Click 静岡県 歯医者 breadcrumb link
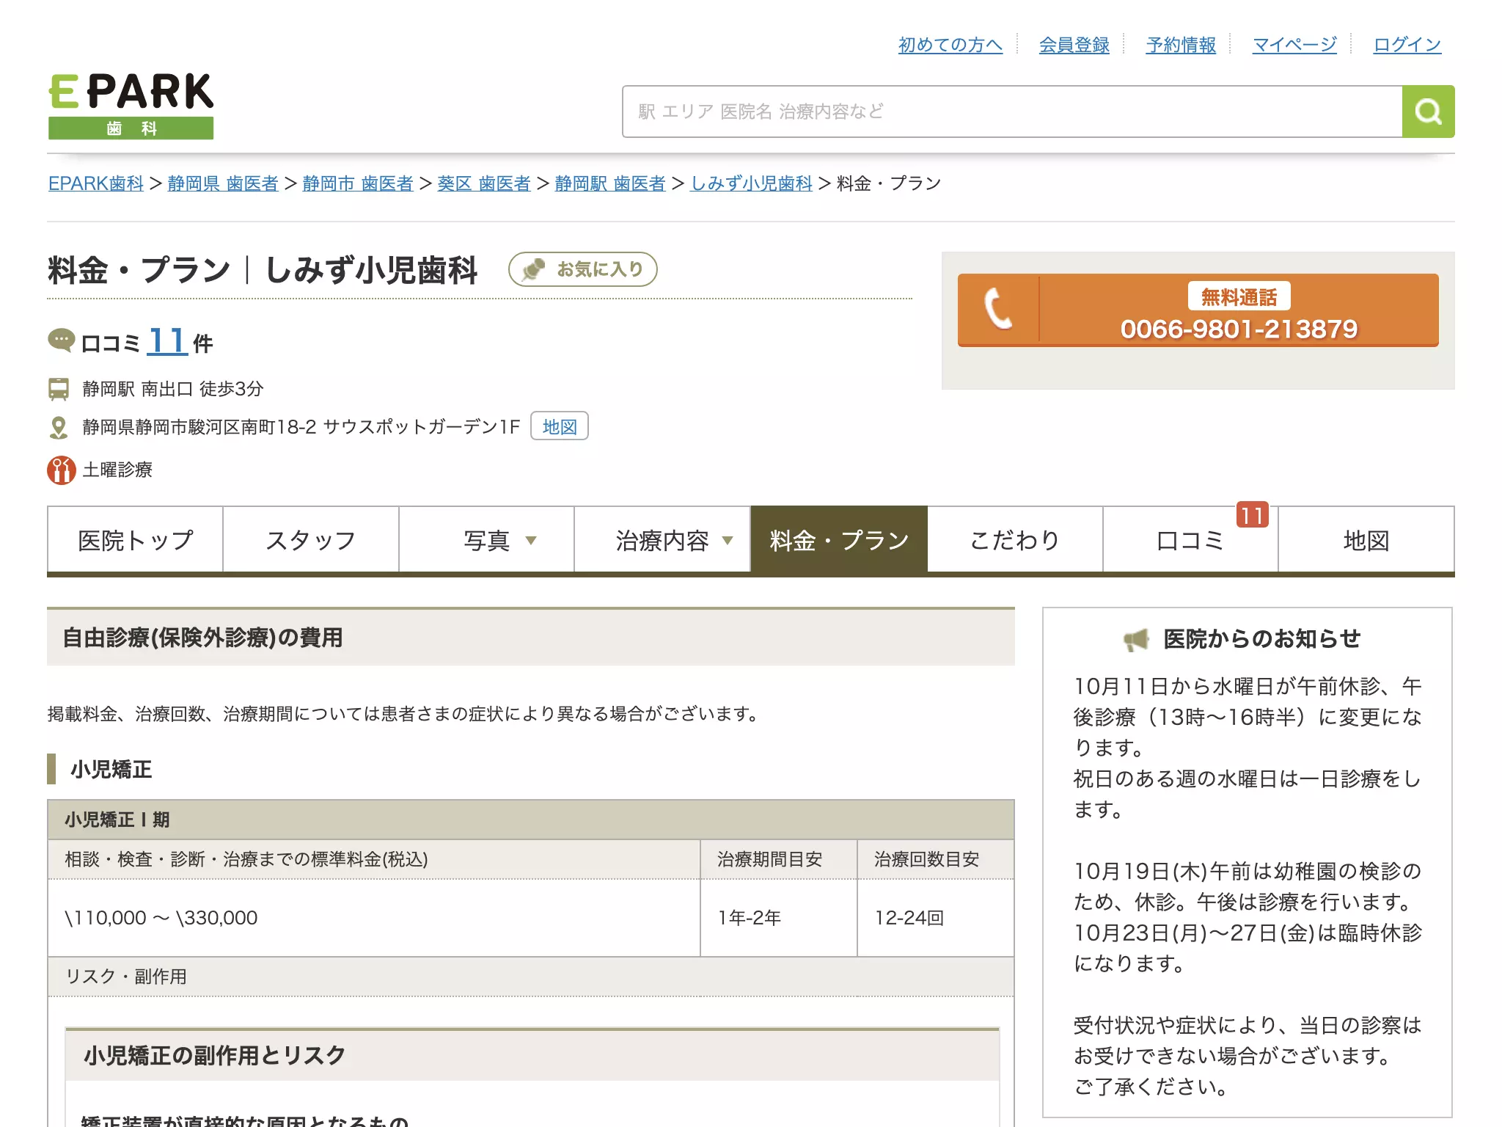Viewport: 1502px width, 1127px height. [223, 183]
